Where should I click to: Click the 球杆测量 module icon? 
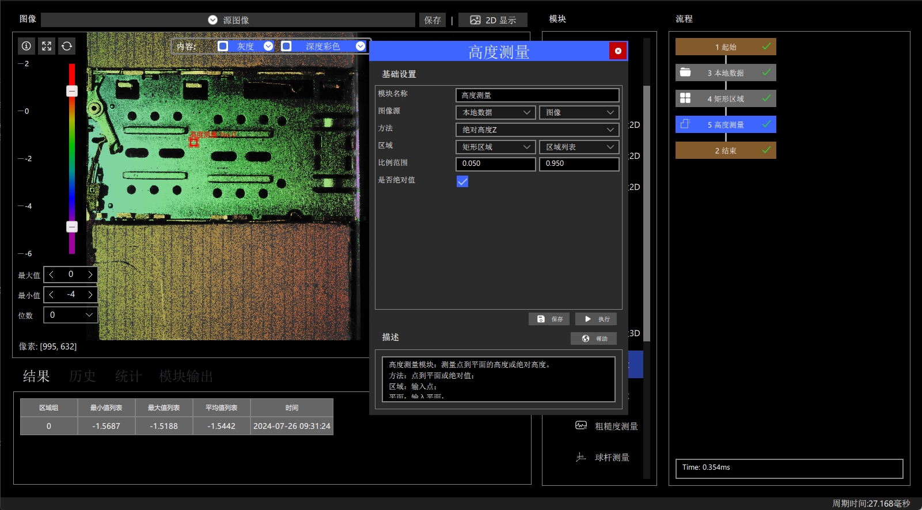pyautogui.click(x=581, y=457)
